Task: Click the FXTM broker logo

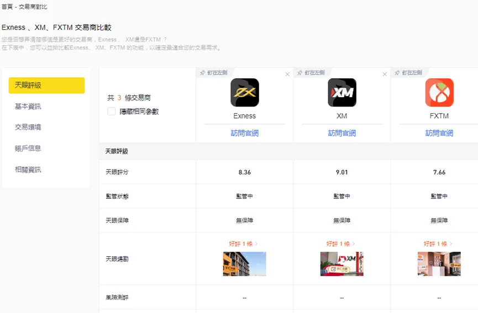Action: coord(439,93)
